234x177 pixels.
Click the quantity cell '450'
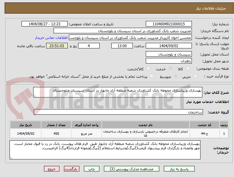tap(56, 134)
